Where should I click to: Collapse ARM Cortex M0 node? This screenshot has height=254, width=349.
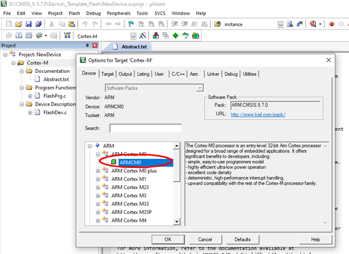[98, 154]
